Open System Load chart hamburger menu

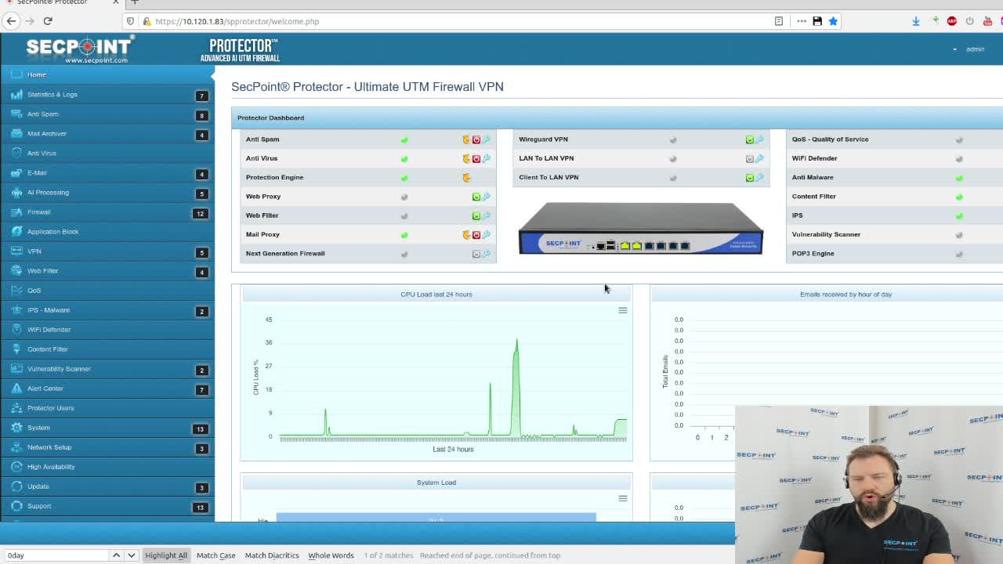click(x=623, y=498)
